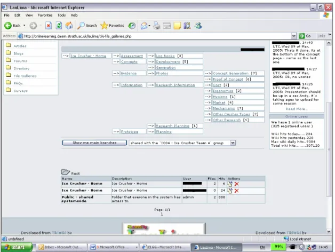Viewport: 335px width, 252px height.
Task: Refresh the page using the Refresh icon
Action: [59, 26]
